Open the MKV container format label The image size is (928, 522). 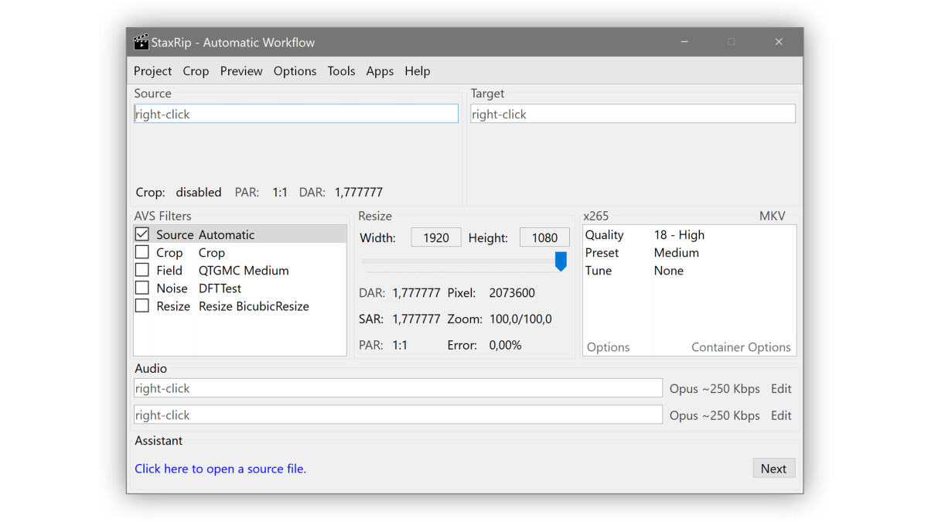point(772,217)
